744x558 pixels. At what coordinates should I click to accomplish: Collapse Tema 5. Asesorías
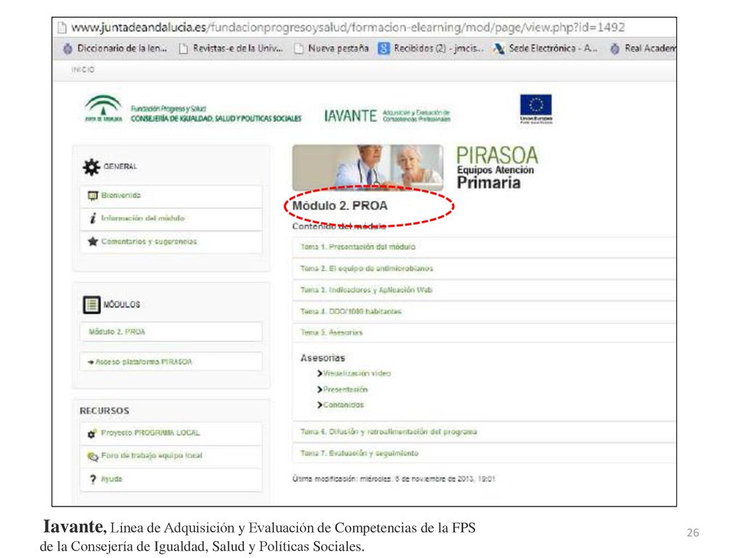(x=484, y=333)
